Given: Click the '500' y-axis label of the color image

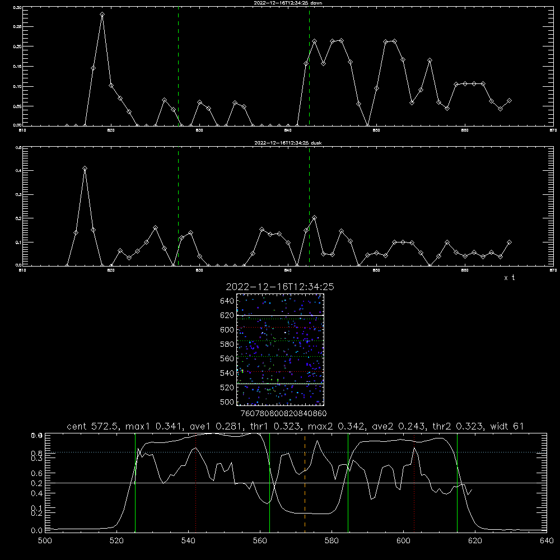Looking at the screenshot, I should tap(227, 402).
